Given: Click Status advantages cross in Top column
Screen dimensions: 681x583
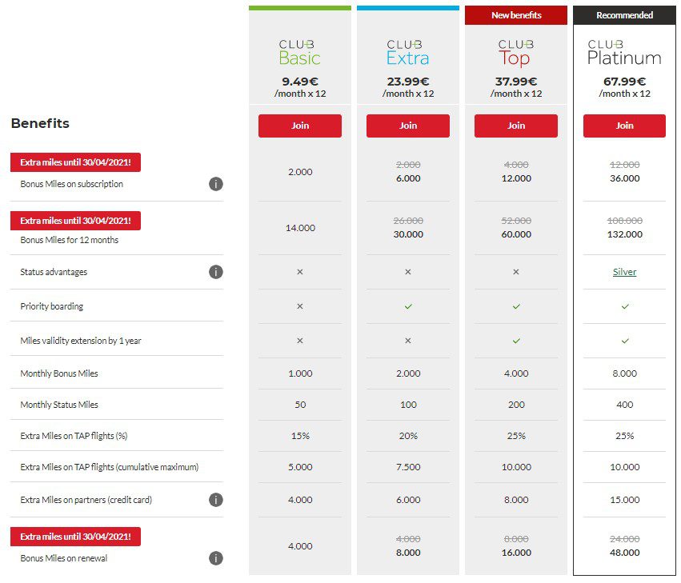Looking at the screenshot, I should click(516, 272).
